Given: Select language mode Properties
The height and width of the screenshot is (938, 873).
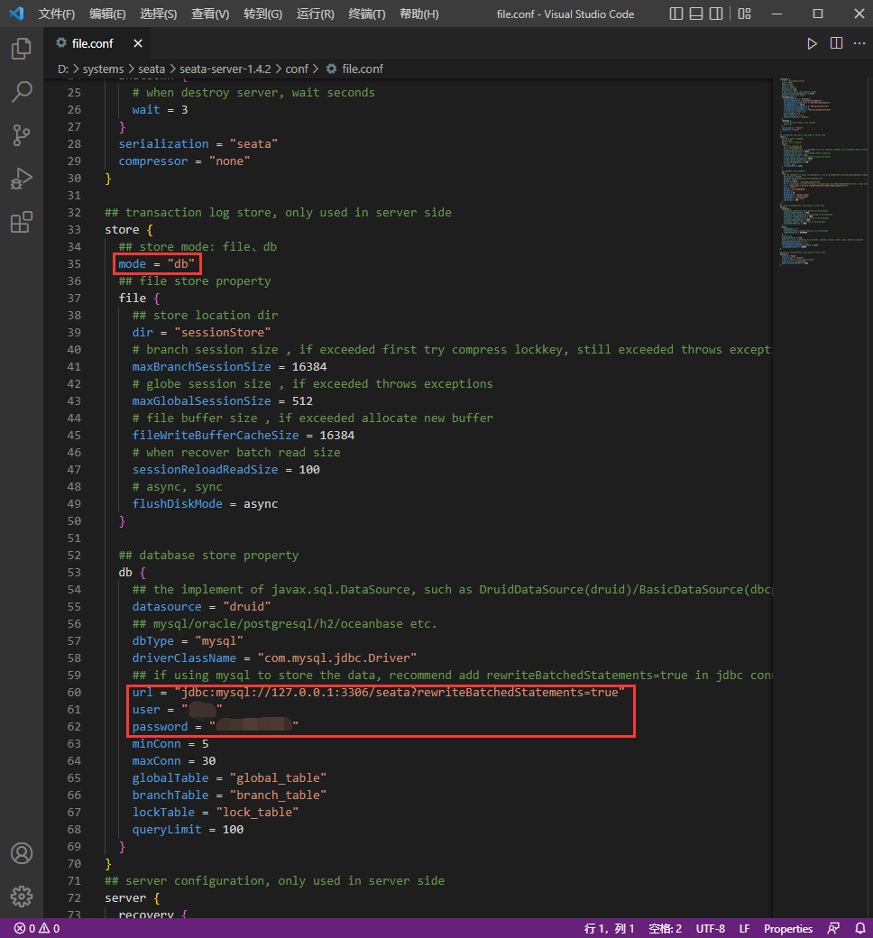Looking at the screenshot, I should [x=788, y=928].
